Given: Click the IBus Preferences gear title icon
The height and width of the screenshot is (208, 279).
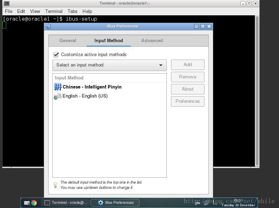Looking at the screenshot, I should 49,26.
